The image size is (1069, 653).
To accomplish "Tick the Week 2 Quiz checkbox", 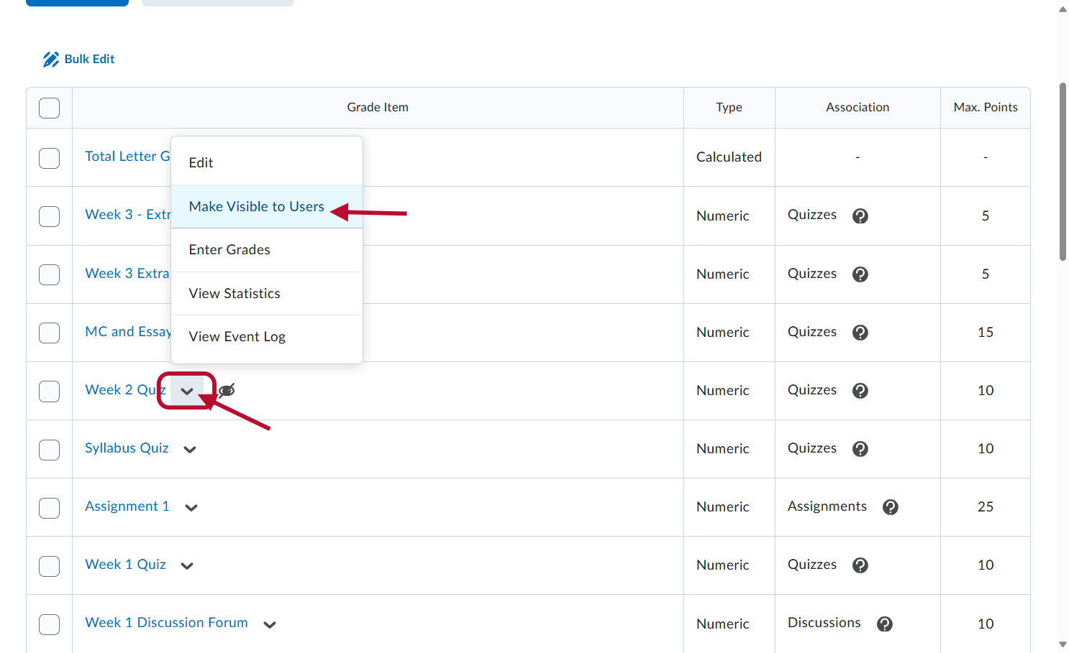I will [x=49, y=391].
